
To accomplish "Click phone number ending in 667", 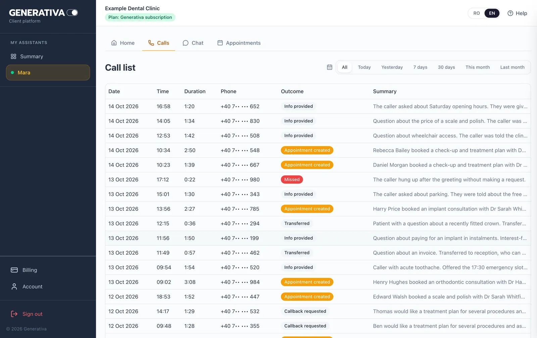I will [x=240, y=165].
